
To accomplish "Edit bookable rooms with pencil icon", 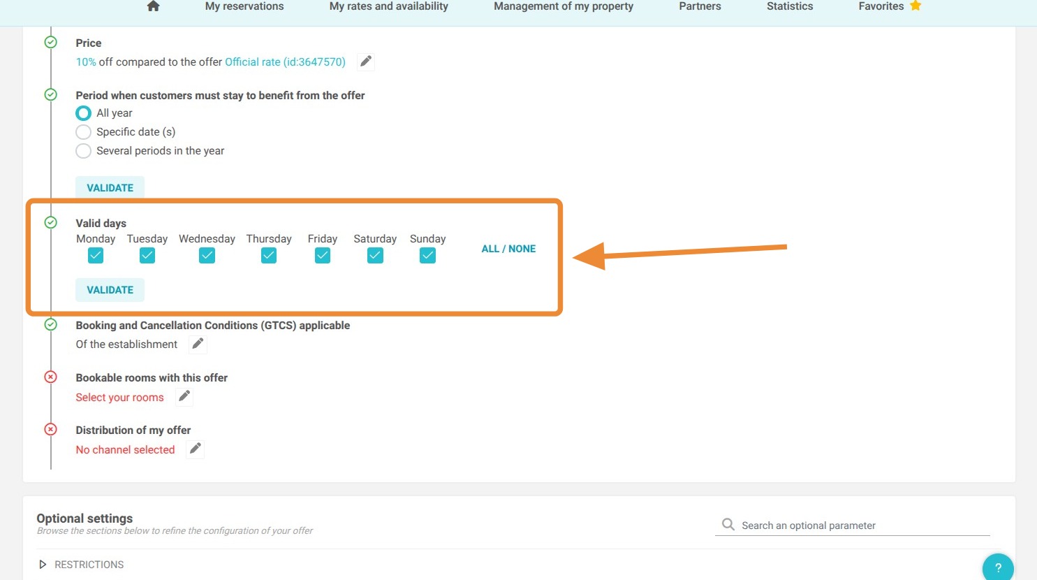I will pyautogui.click(x=184, y=397).
